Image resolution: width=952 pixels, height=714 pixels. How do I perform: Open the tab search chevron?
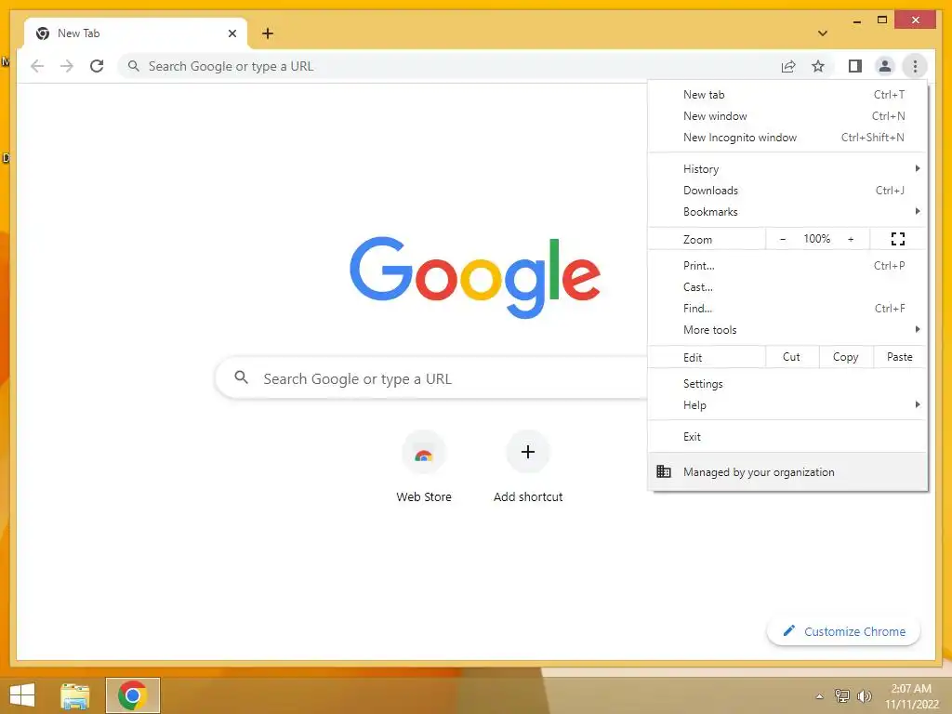click(822, 33)
